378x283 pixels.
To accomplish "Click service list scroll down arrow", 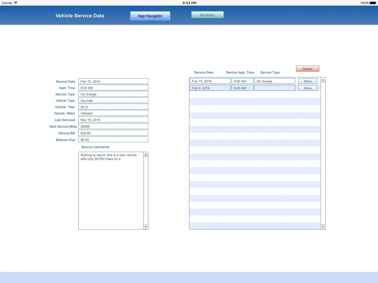I will coord(323,227).
